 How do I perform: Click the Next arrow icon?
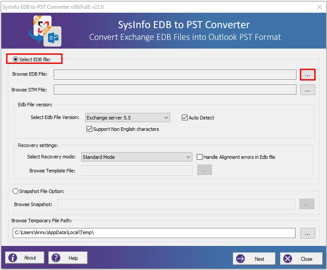coord(240,259)
